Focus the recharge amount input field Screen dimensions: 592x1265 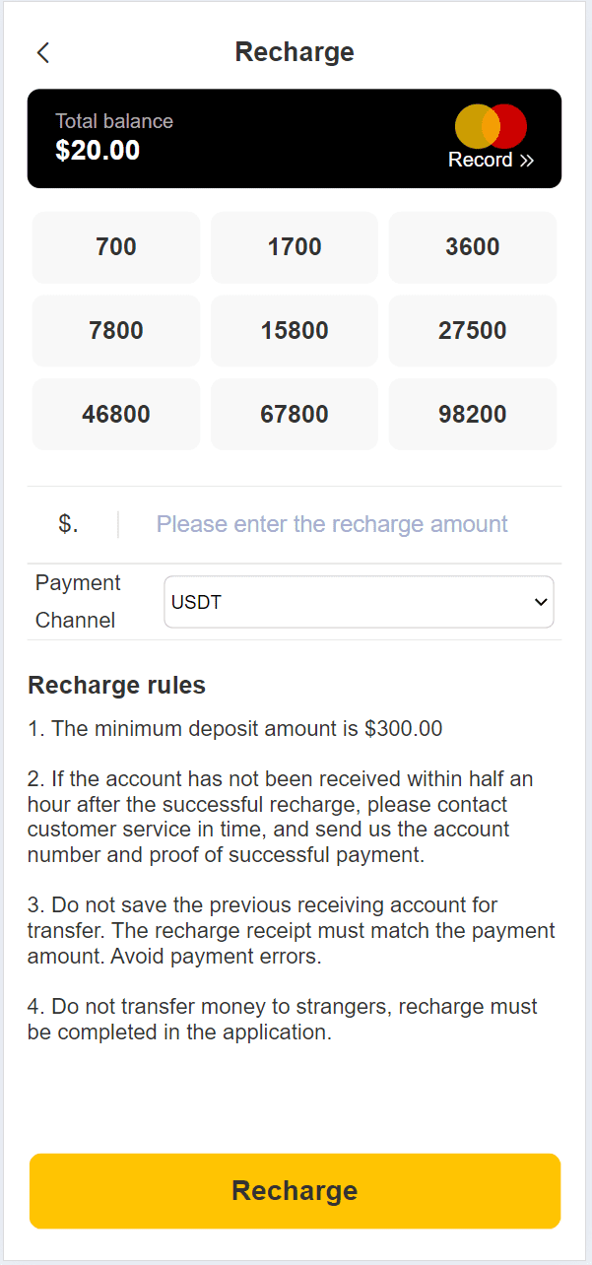(x=333, y=524)
